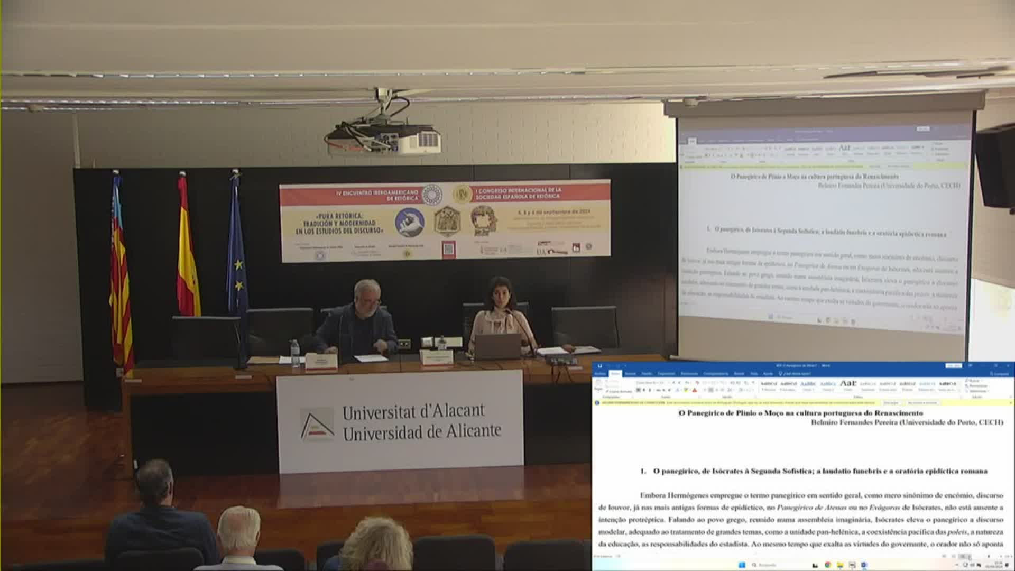Toggle italic formatting in the ribbon
1015x571 pixels.
644,390
